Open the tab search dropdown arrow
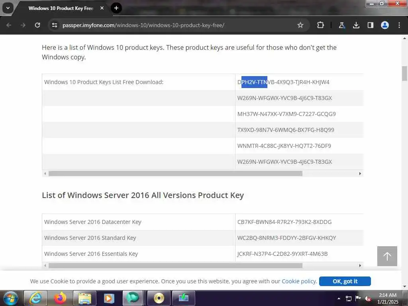 click(x=8, y=8)
